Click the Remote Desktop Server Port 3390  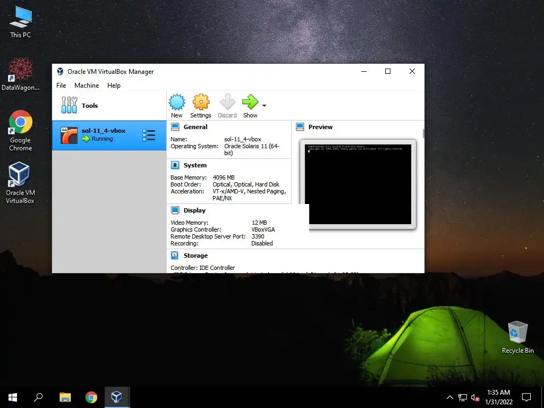[x=258, y=236]
